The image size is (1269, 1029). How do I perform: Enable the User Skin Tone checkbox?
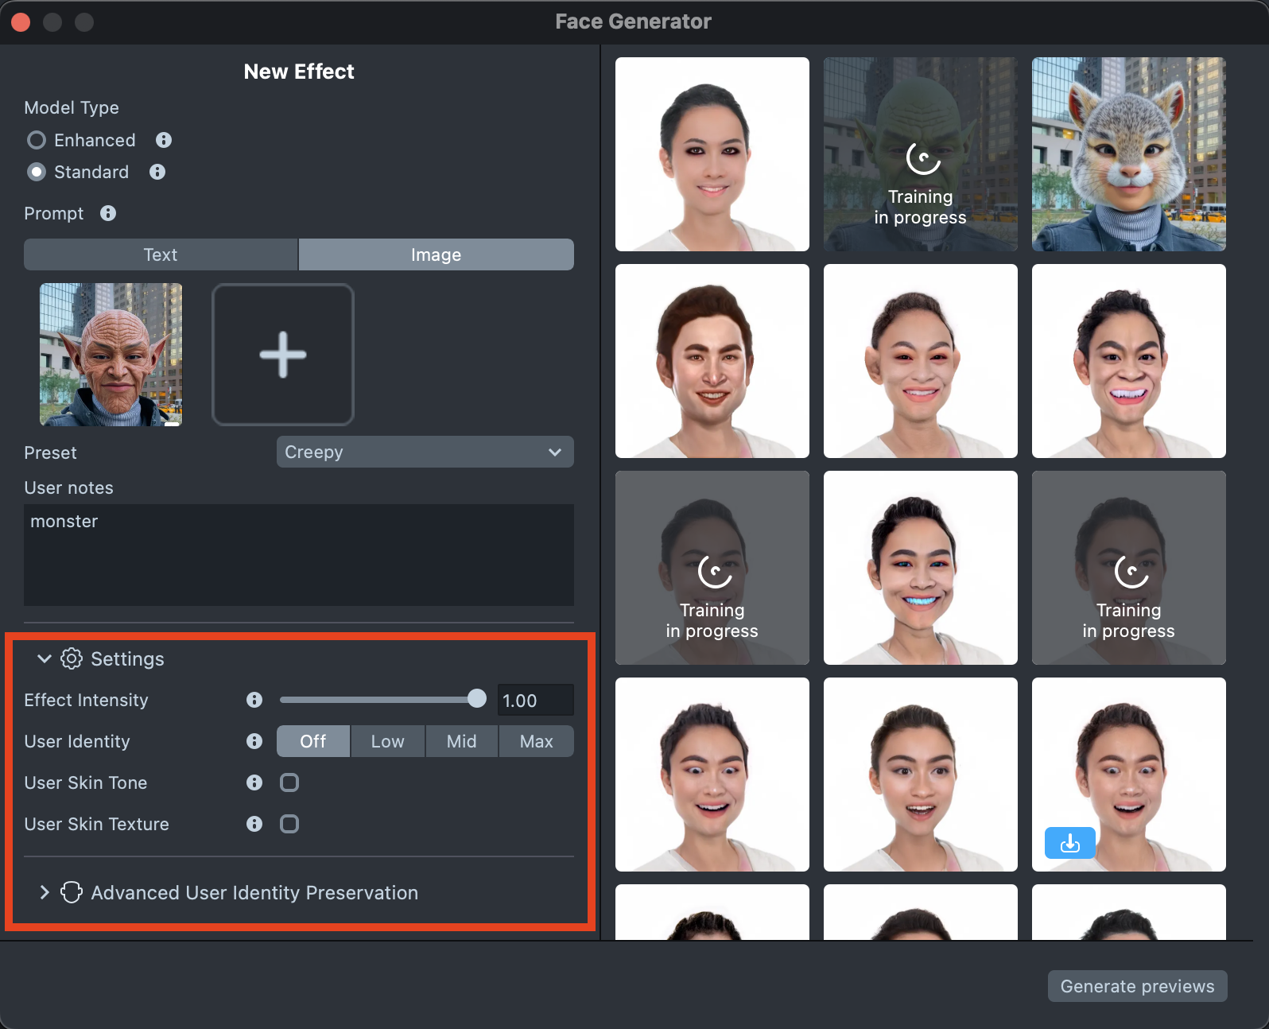click(x=289, y=782)
